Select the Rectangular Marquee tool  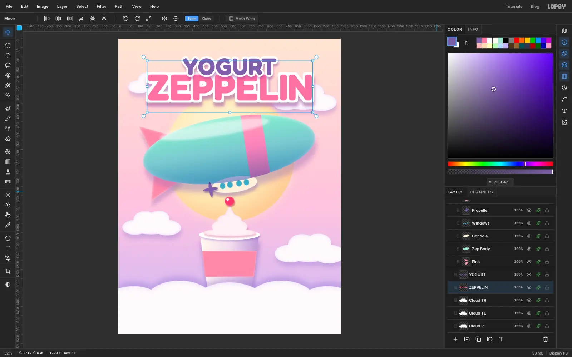[8, 45]
